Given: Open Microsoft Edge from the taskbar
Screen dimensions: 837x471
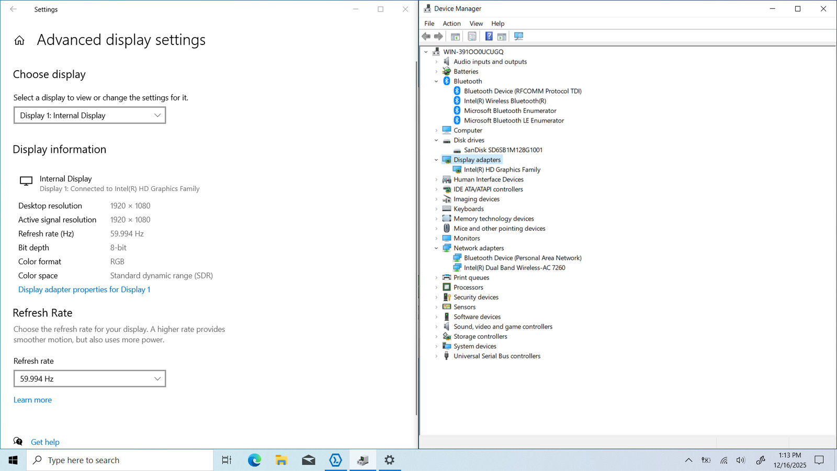Looking at the screenshot, I should 254,460.
